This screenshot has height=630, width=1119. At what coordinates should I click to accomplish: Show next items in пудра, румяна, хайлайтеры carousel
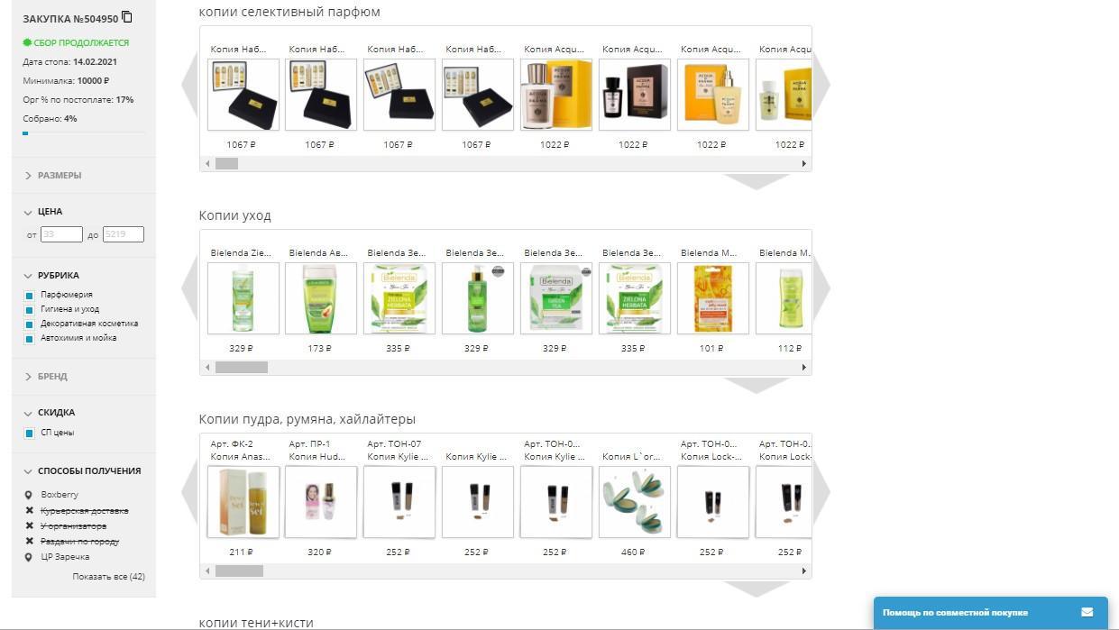tap(821, 491)
